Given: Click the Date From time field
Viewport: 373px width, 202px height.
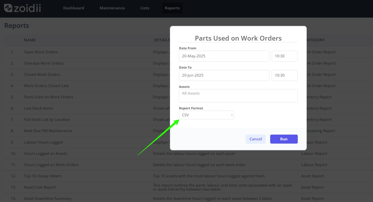Looking at the screenshot, I should click(x=284, y=56).
